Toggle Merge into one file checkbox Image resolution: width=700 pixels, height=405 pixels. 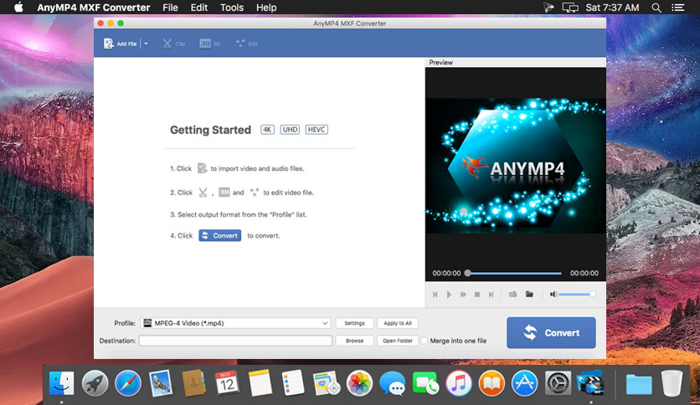pos(425,341)
